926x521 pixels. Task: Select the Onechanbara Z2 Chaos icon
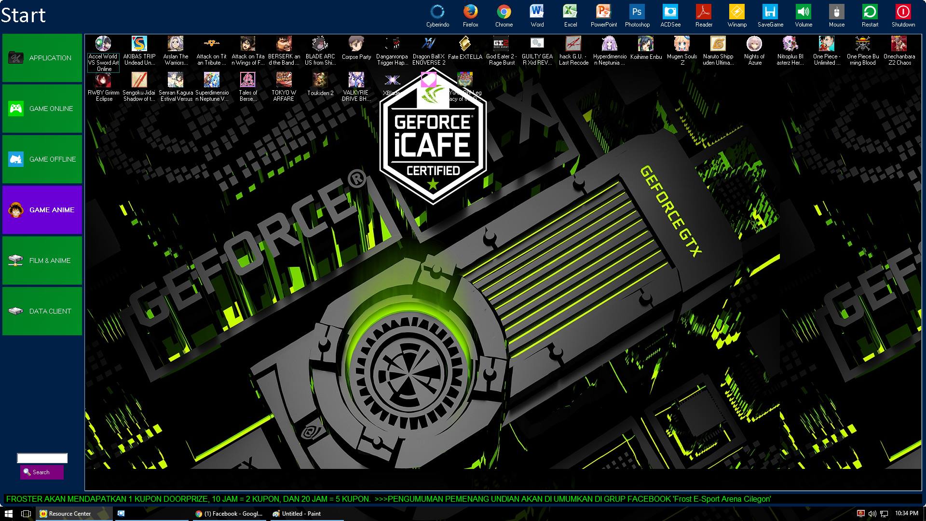[x=899, y=51]
